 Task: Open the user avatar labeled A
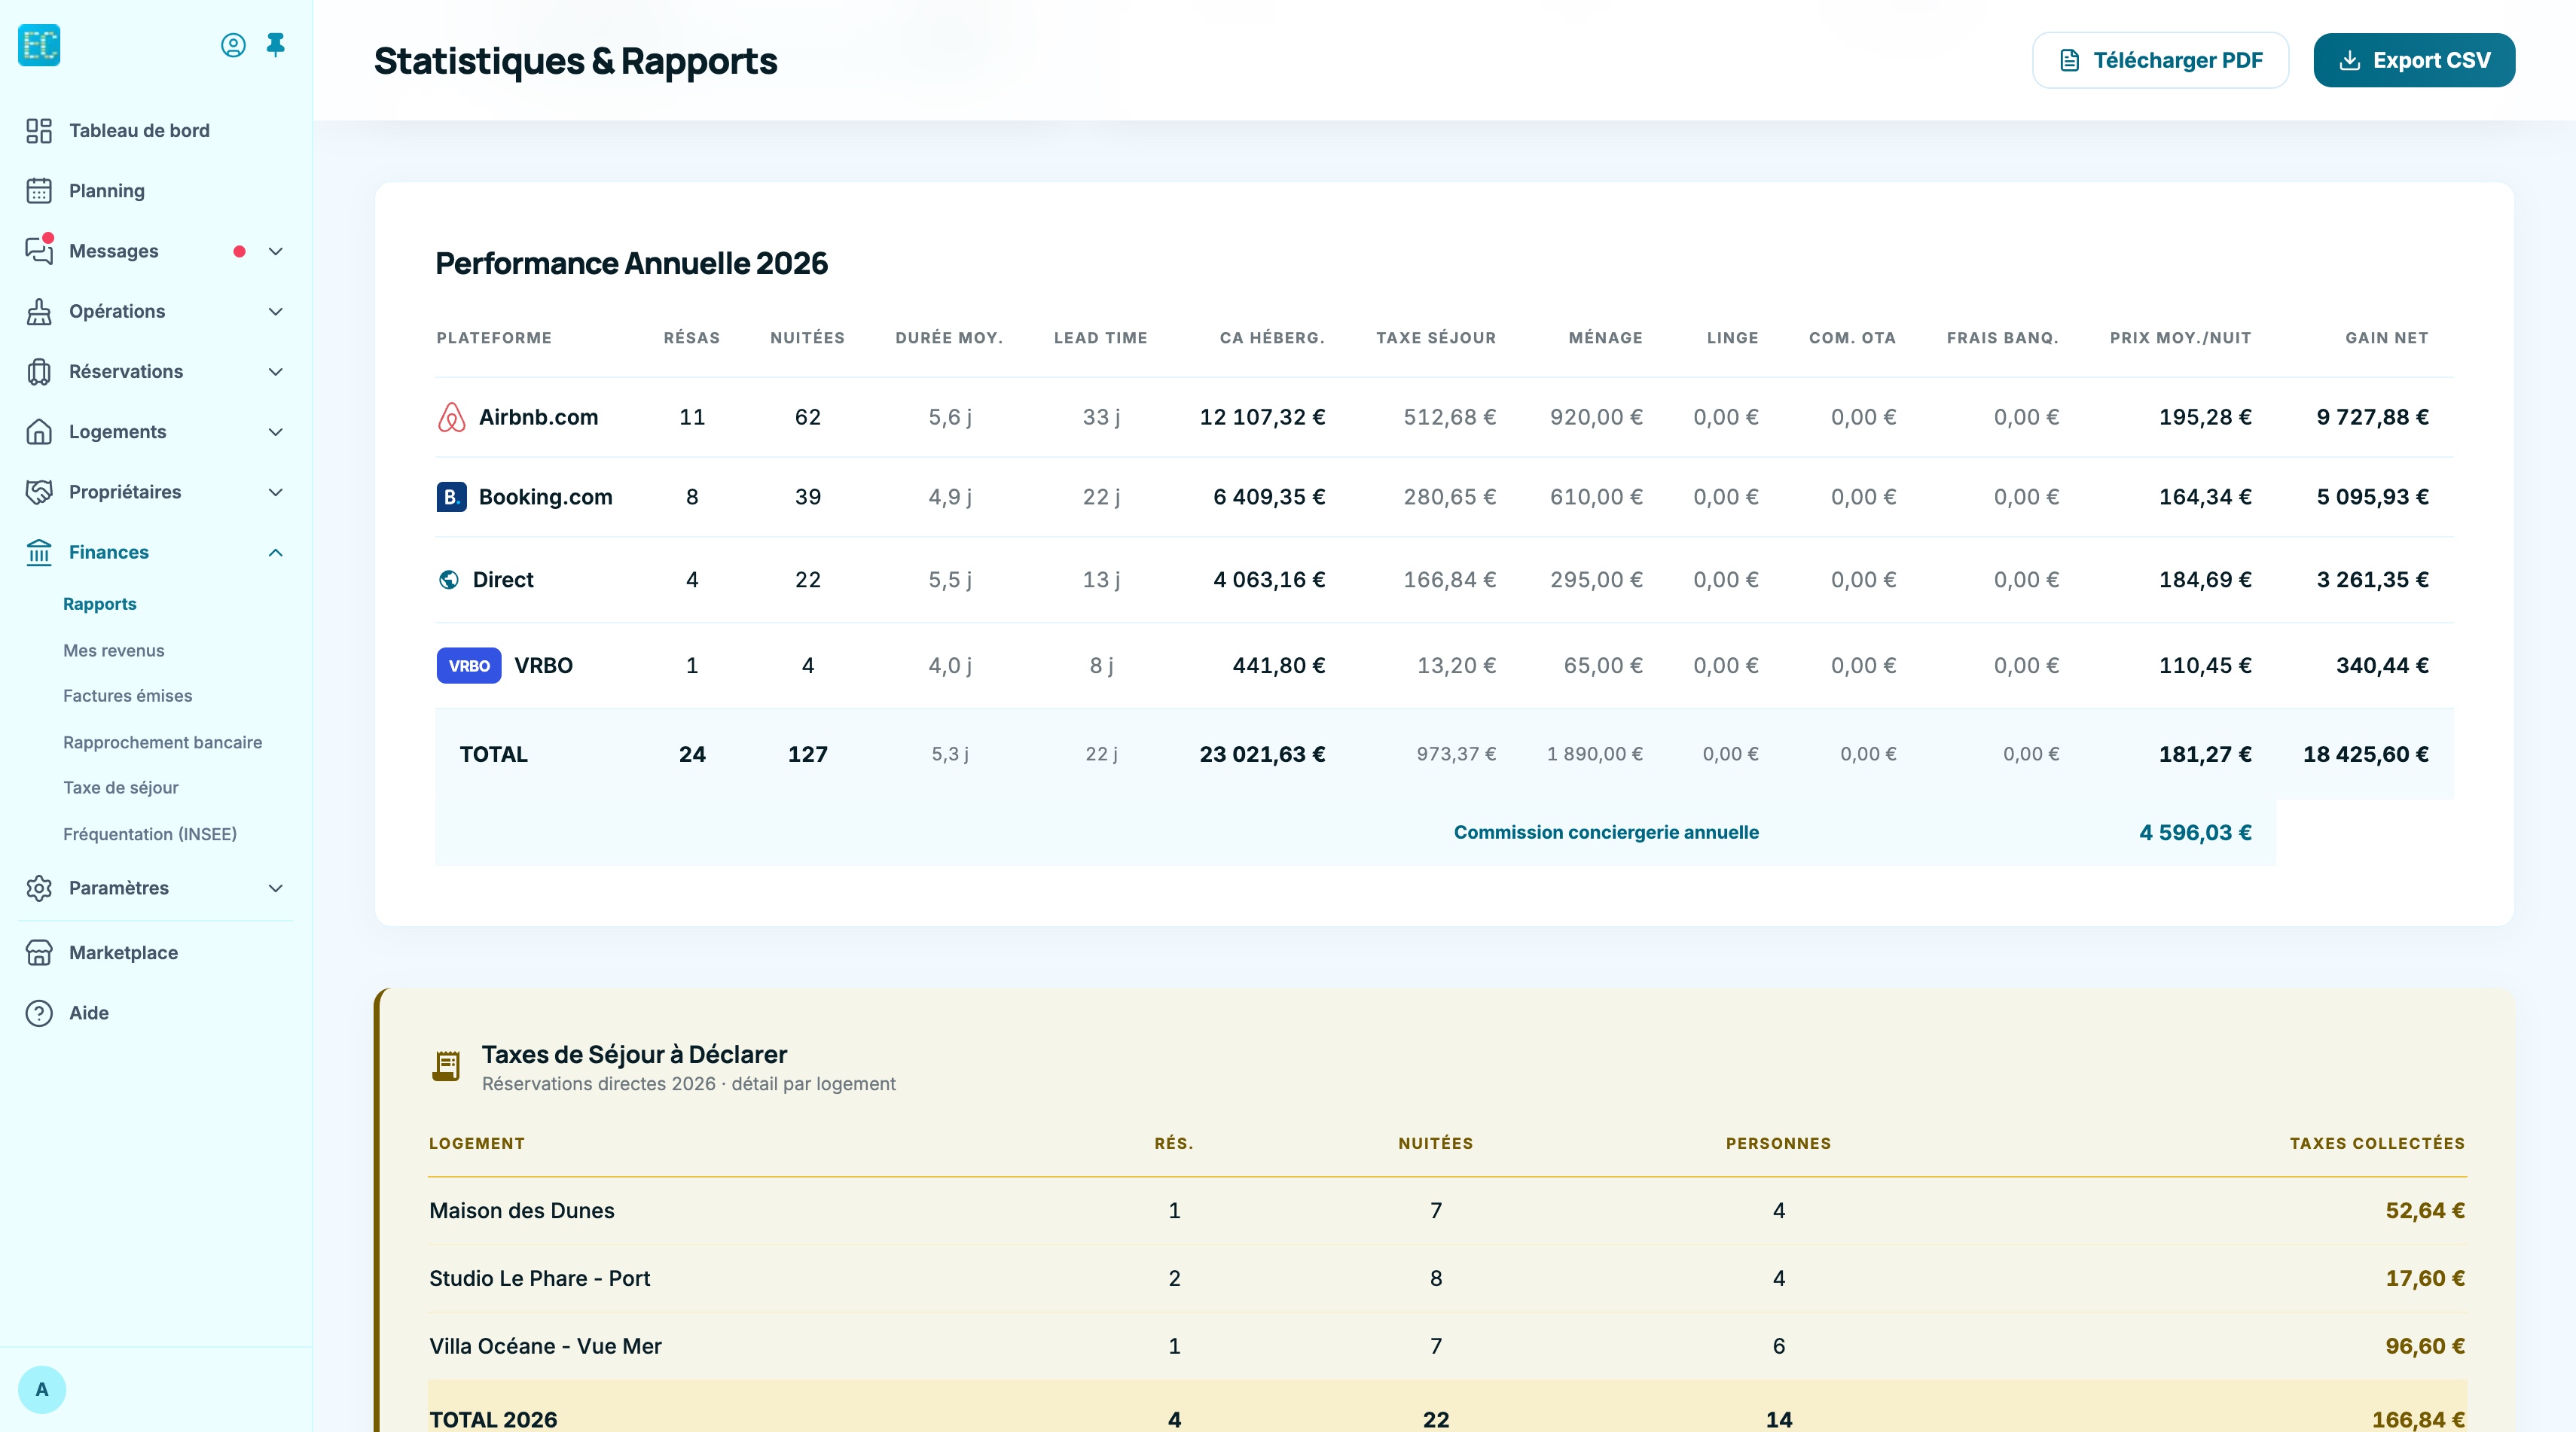tap(42, 1389)
